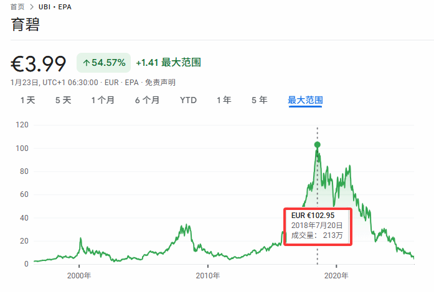Click the breadcrumb chevron after 首页

pos(32,6)
